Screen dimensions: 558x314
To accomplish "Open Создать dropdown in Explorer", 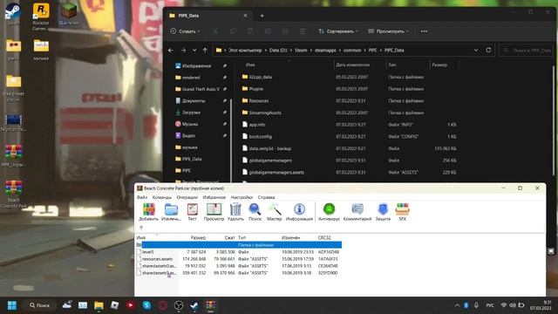I will click(x=185, y=31).
